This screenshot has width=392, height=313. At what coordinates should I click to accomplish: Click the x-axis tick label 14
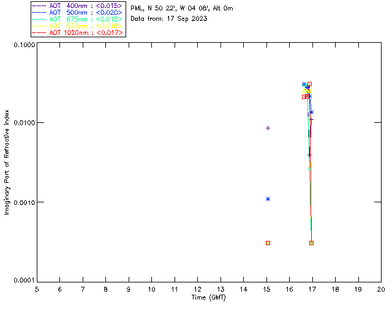(244, 289)
